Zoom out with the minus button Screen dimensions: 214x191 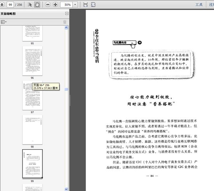coord(48,5)
